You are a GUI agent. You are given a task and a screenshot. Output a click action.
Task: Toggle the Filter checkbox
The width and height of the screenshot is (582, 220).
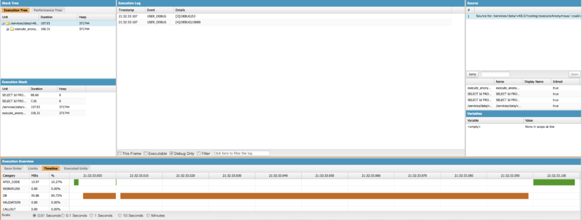[x=199, y=153]
